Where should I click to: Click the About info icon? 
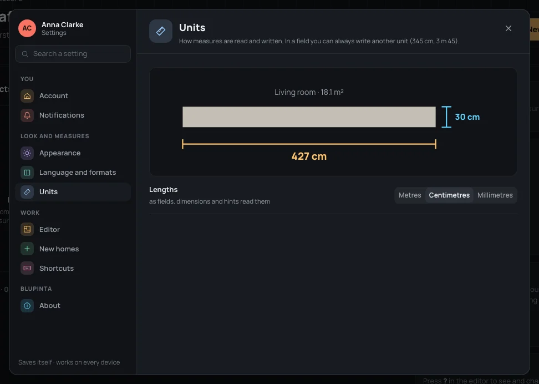click(27, 306)
